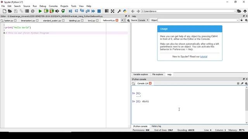
Task: Change to parent directory up arrow
Action: [x=245, y=11]
